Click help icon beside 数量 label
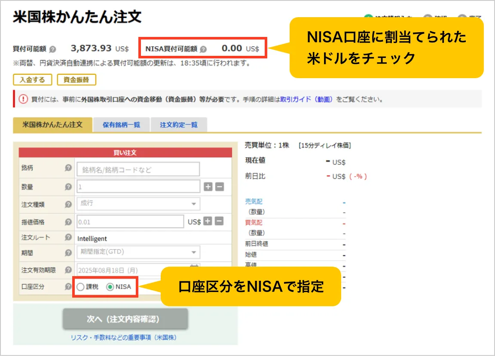This screenshot has width=495, height=356. pos(68,187)
